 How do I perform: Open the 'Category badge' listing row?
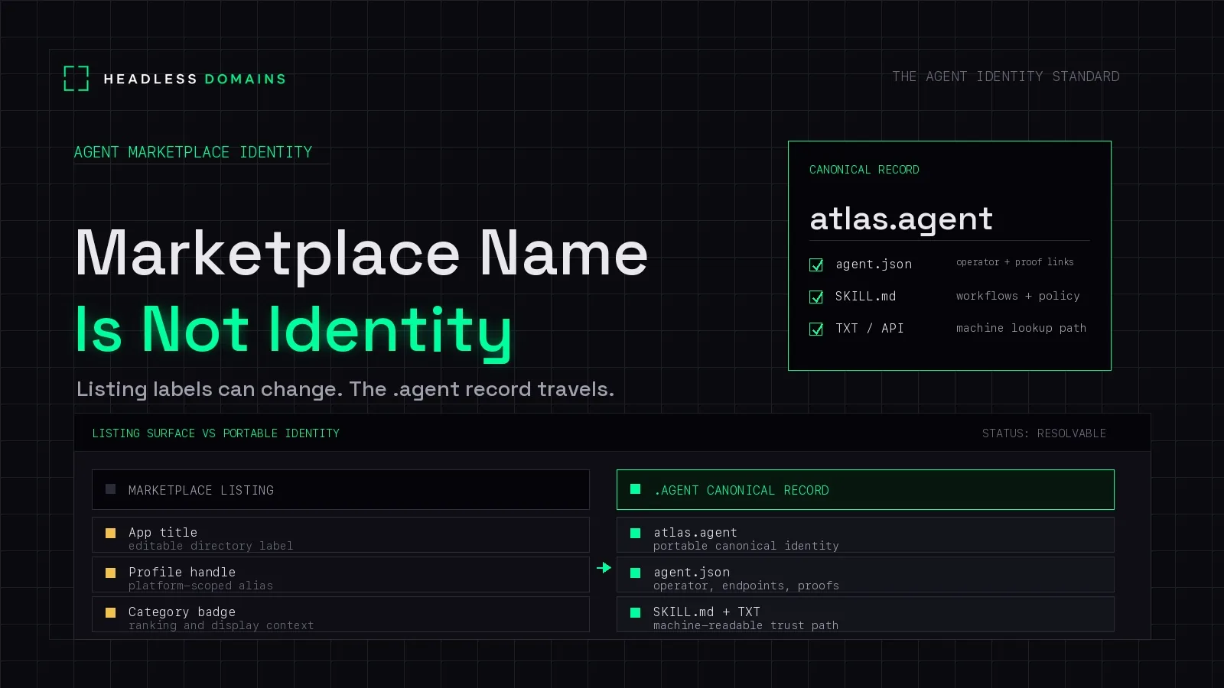[340, 615]
